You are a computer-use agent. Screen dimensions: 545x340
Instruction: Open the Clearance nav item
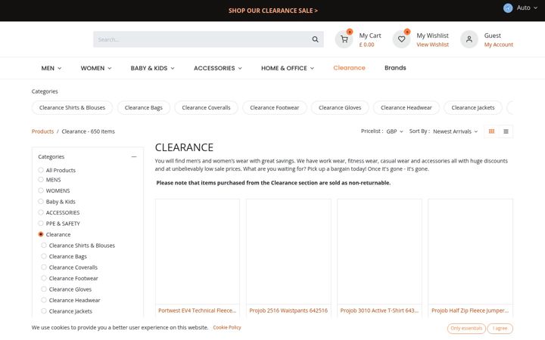click(349, 68)
